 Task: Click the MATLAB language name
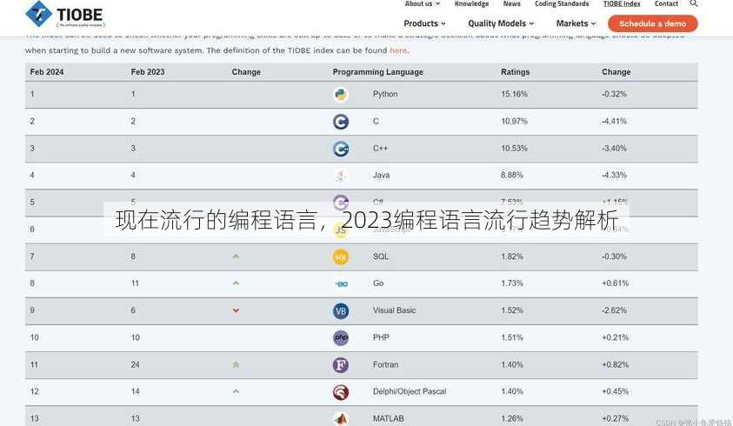click(x=388, y=418)
